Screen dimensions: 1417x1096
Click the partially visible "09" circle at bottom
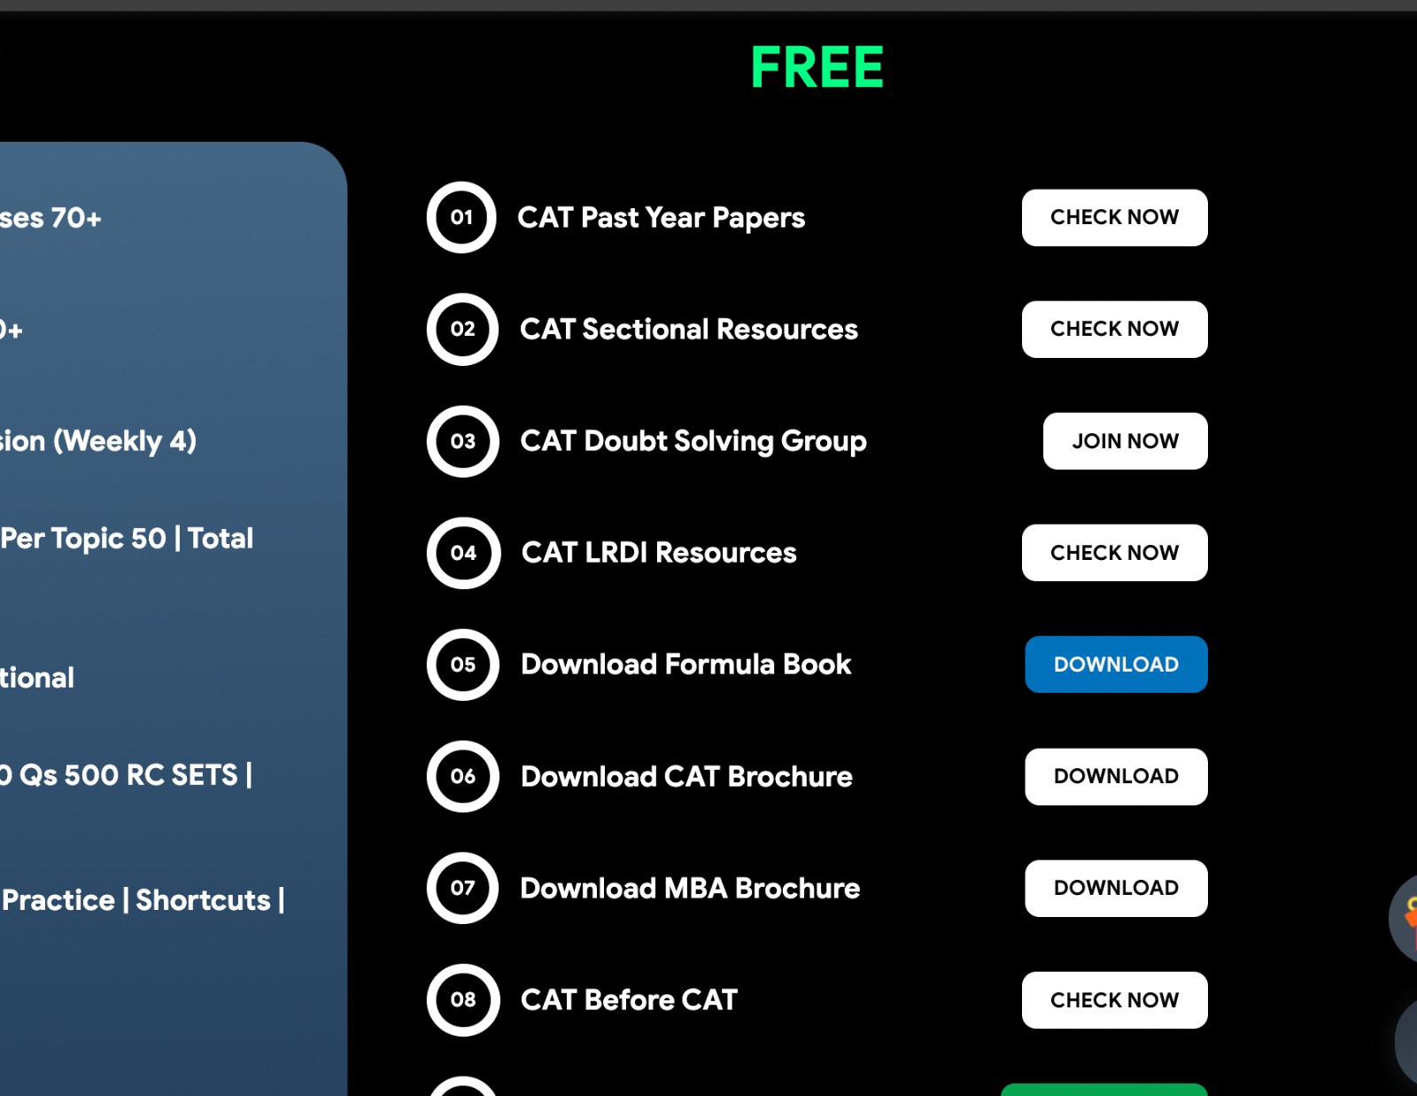click(x=461, y=1091)
